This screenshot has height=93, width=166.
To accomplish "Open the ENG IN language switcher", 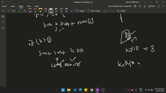I will pos(141,90).
